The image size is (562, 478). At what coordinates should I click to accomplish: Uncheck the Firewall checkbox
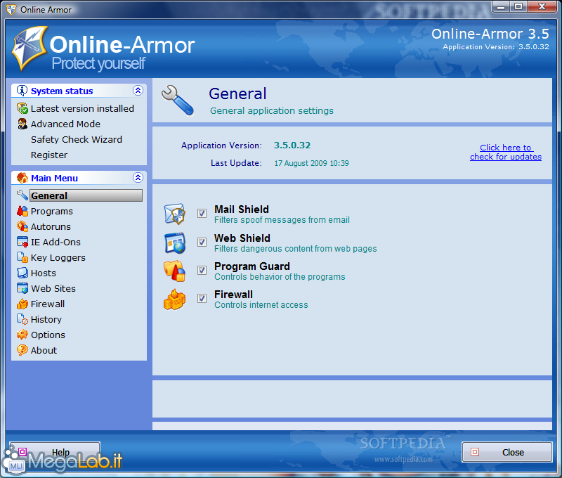click(202, 298)
